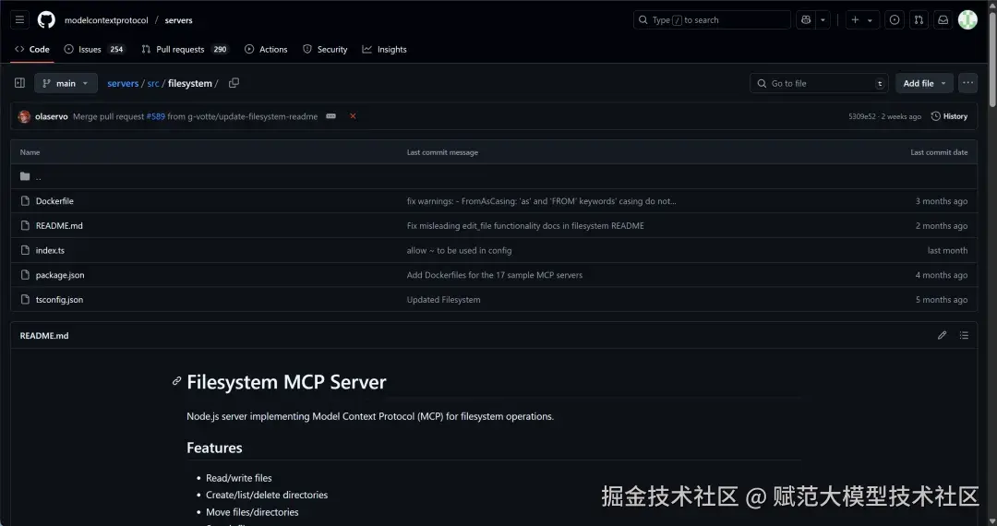Expand the commit message ellipsis
Image resolution: width=997 pixels, height=526 pixels.
330,116
